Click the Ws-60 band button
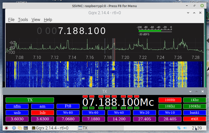Screen dimensions: 209x133 coord(94,113)
